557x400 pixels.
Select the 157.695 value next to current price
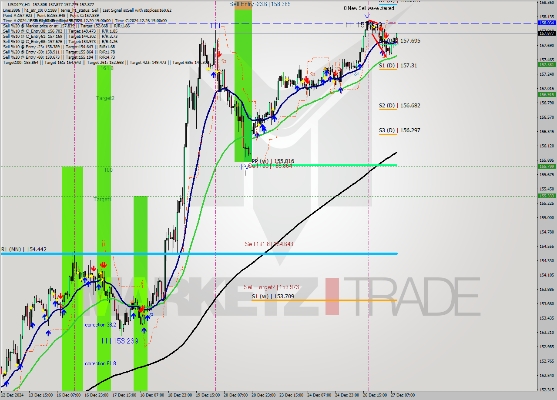coord(410,41)
